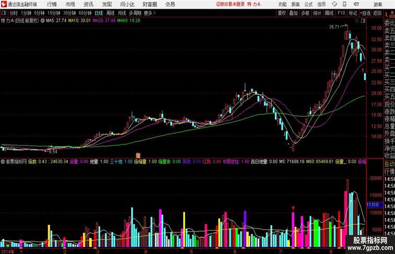The image size is (395, 254).
Task: Switch to 30分钟 period tab
Action: [x=69, y=13]
